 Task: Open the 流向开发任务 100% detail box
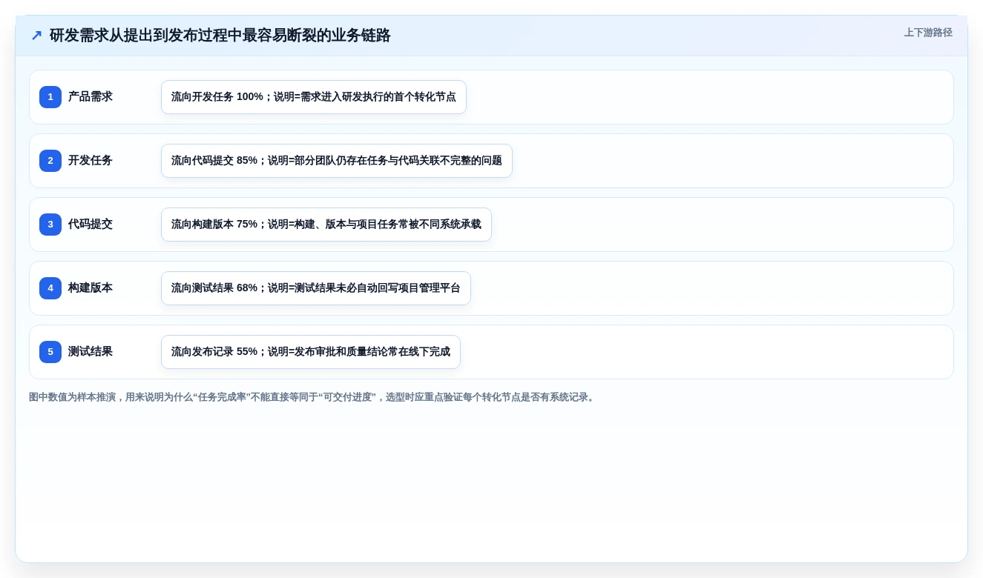[314, 97]
